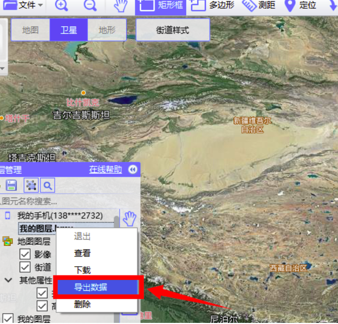Uncheck the 影像 imagery layer checkbox
The height and width of the screenshot is (324, 338).
pyautogui.click(x=25, y=254)
